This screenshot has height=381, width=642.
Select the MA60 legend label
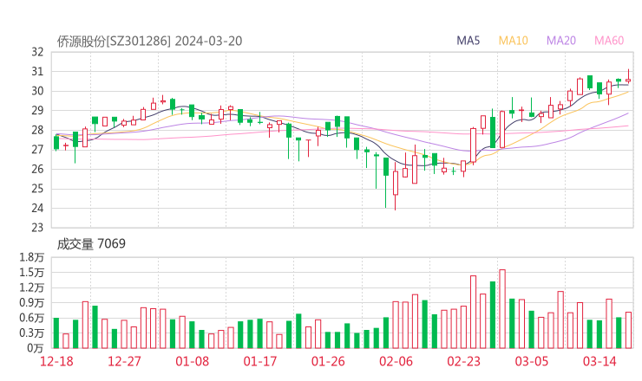[609, 41]
